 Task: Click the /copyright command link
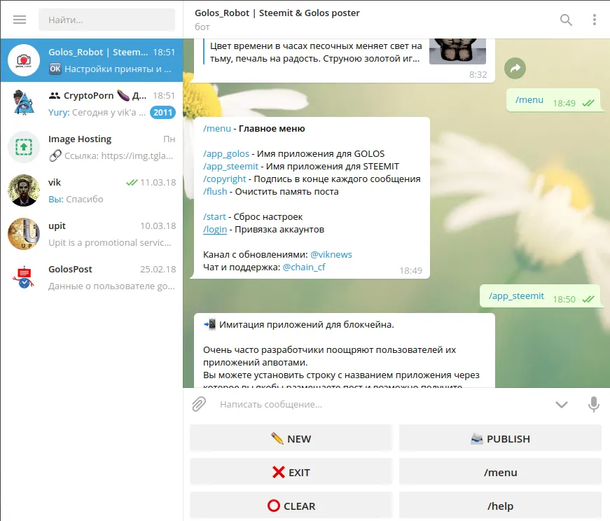point(225,179)
